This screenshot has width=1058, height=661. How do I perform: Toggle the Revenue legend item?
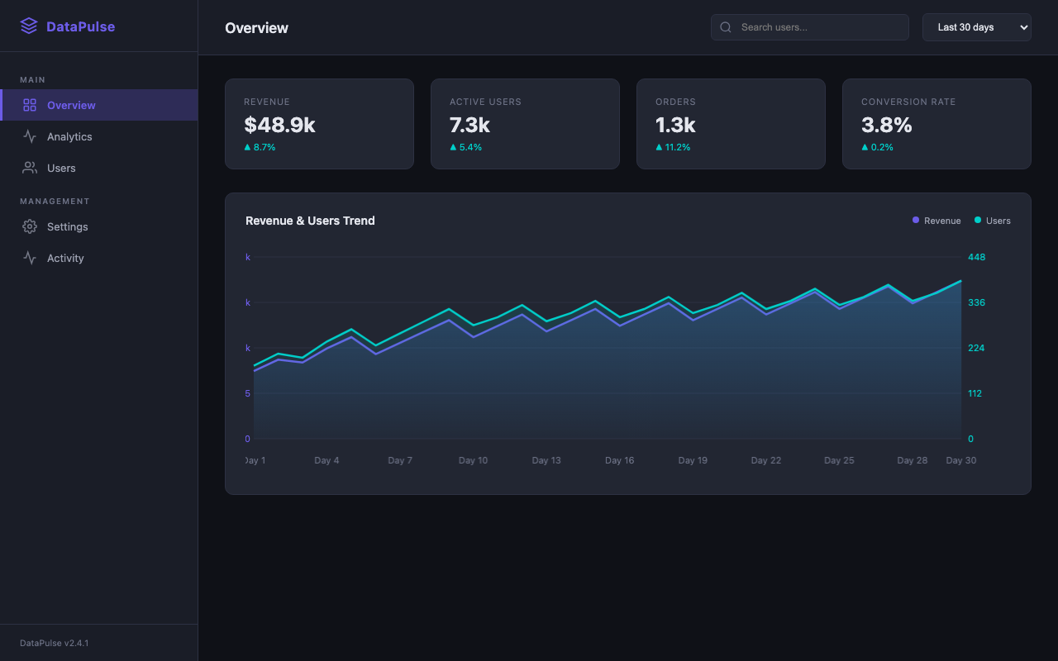936,221
